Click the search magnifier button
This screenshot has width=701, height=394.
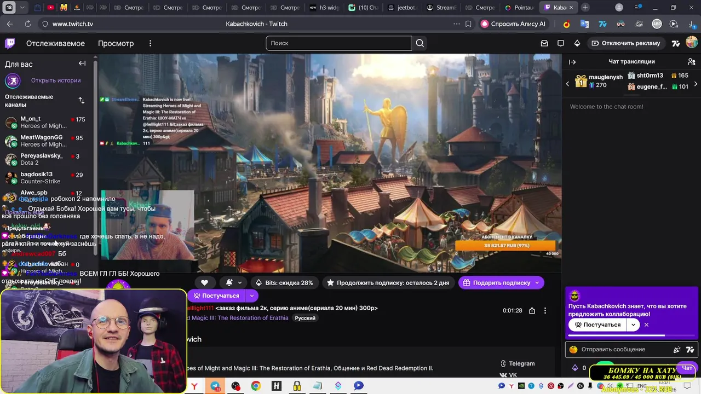coord(420,43)
